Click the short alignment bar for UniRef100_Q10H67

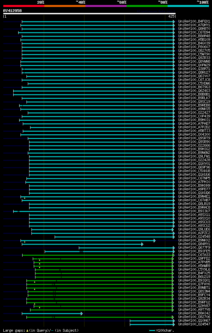(x=152, y=321)
